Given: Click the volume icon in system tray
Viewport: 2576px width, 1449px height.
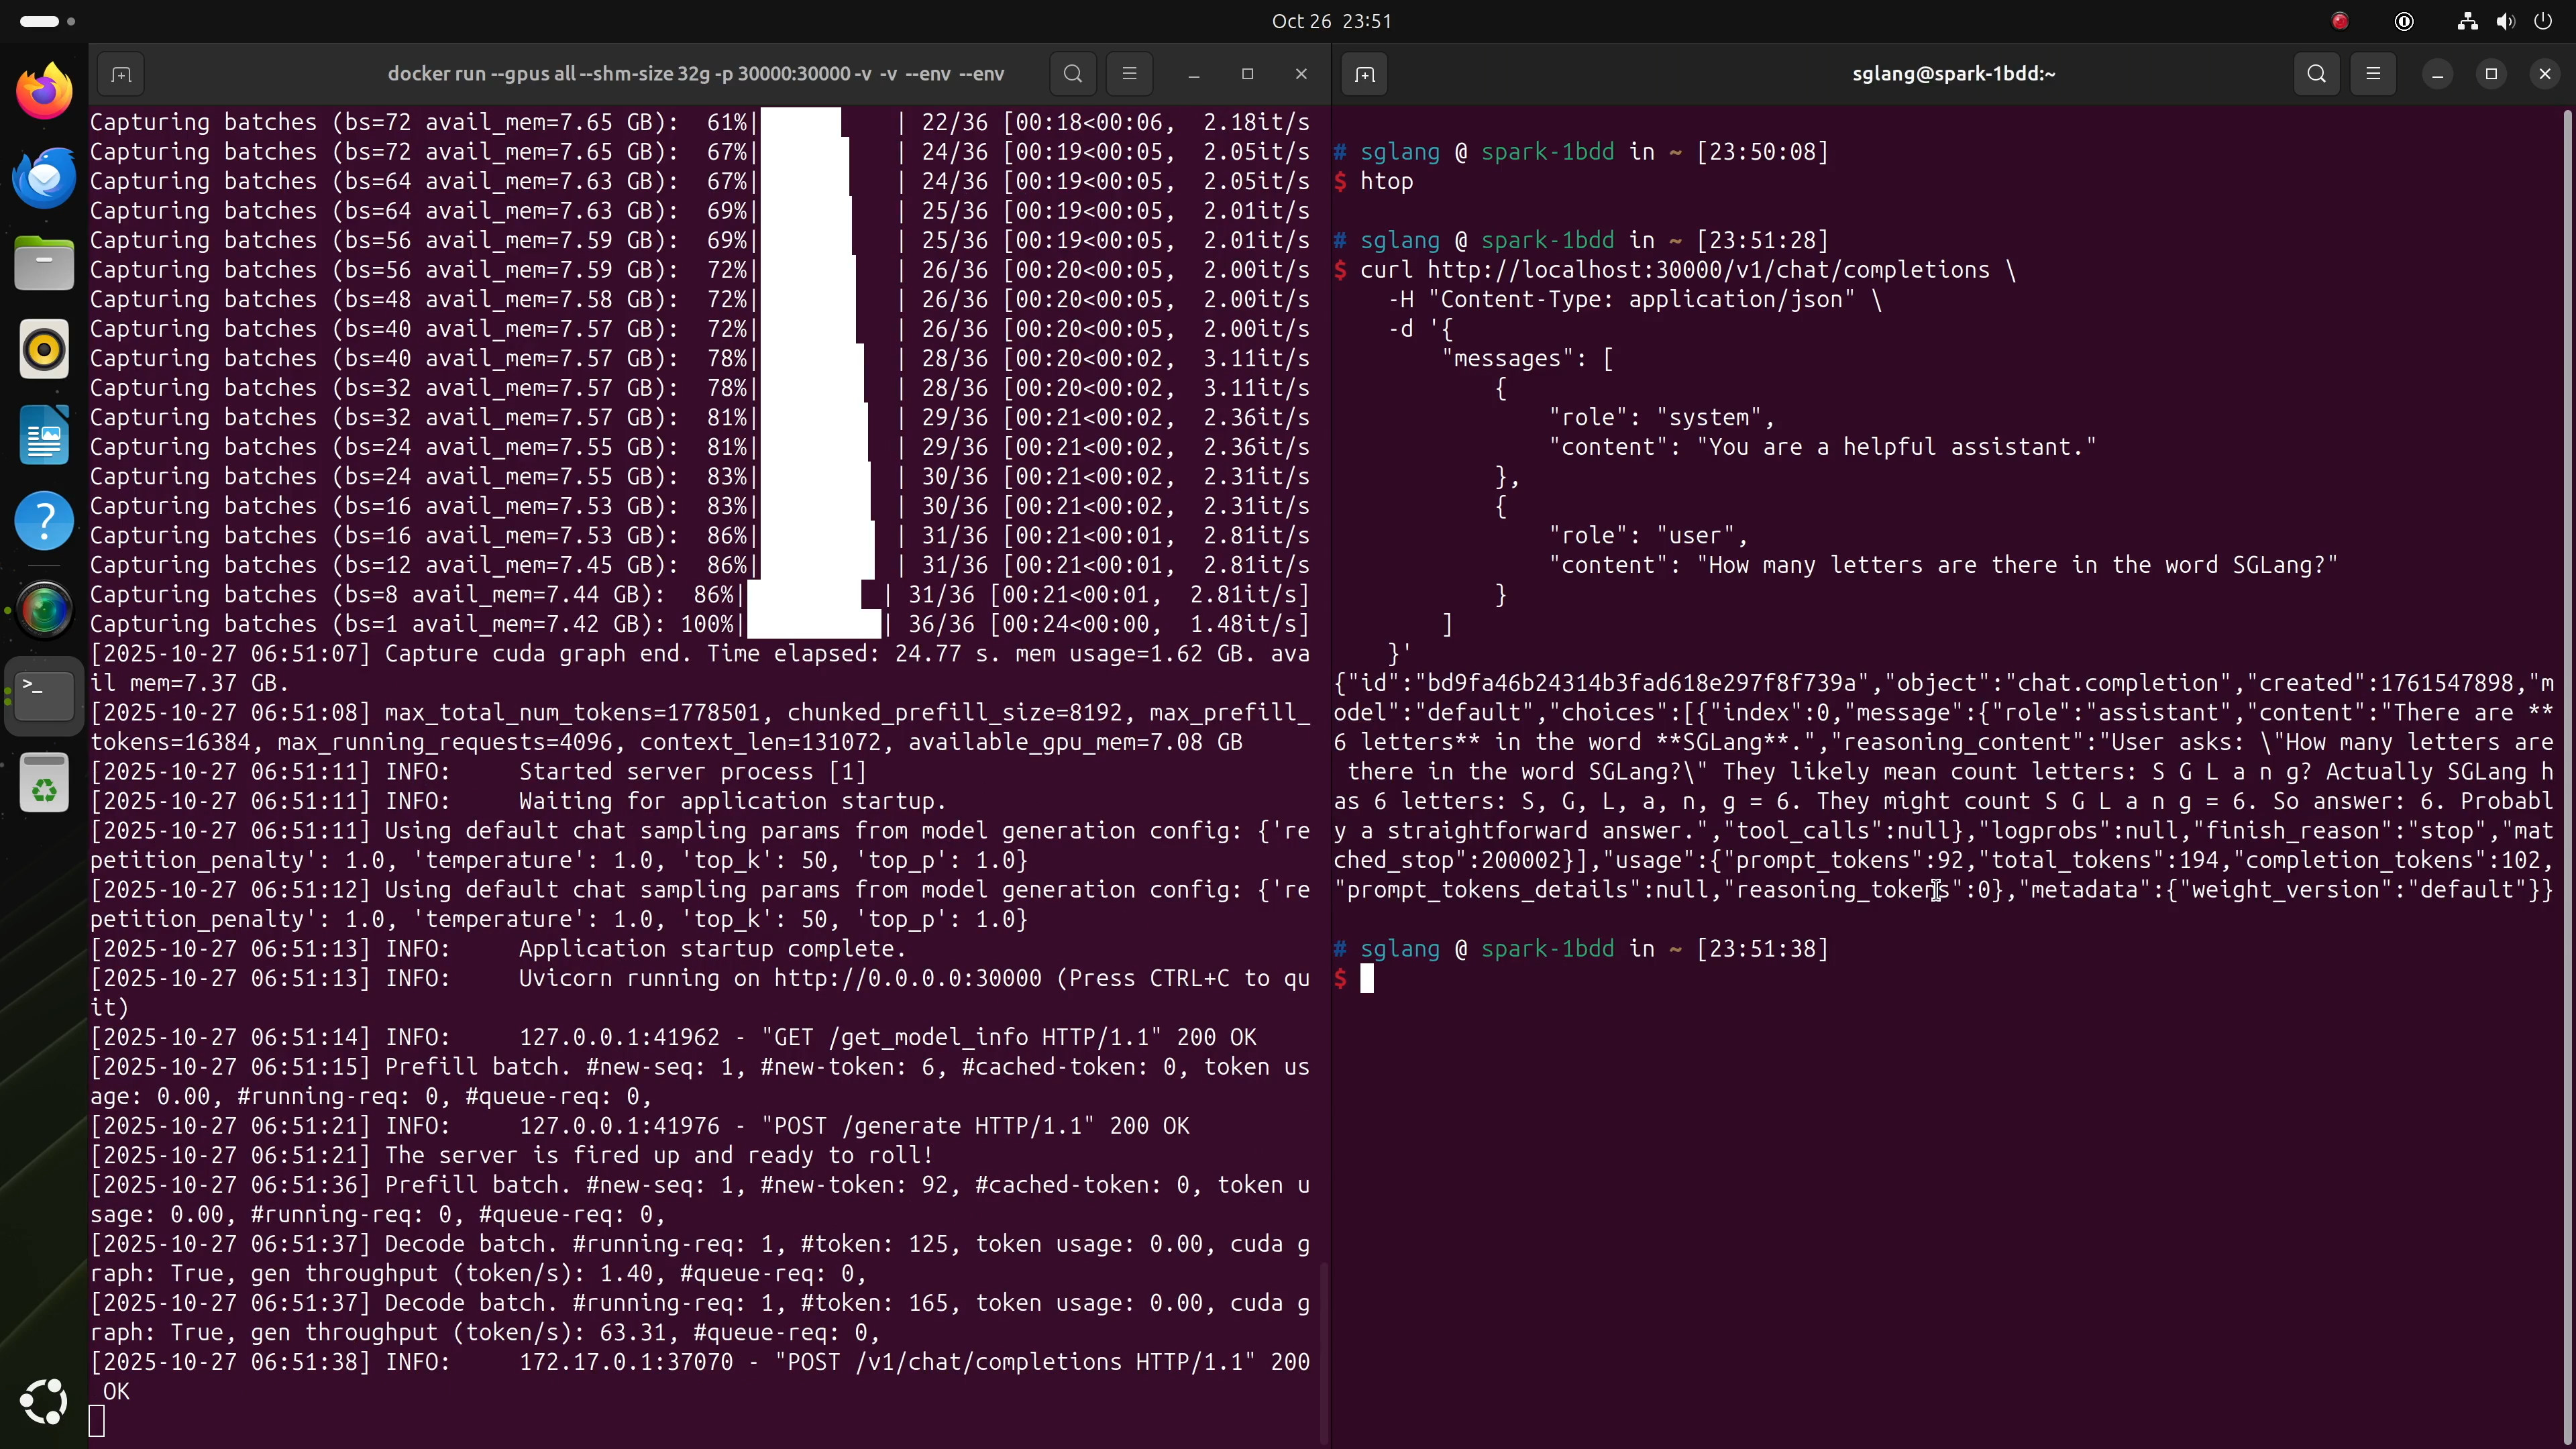Looking at the screenshot, I should click(x=2505, y=21).
